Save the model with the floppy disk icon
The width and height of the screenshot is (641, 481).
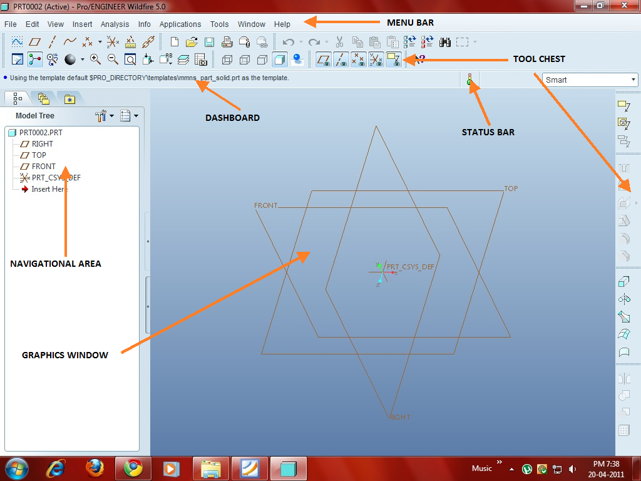pos(209,42)
